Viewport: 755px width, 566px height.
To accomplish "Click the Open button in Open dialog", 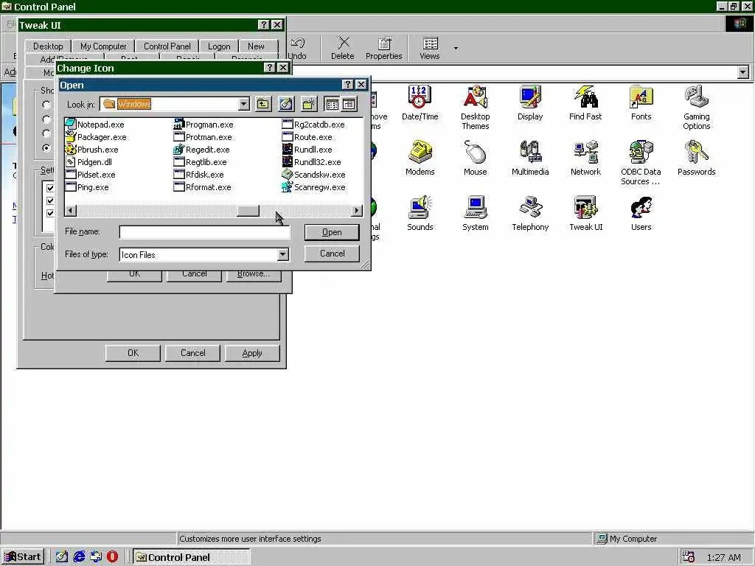I will pos(332,232).
